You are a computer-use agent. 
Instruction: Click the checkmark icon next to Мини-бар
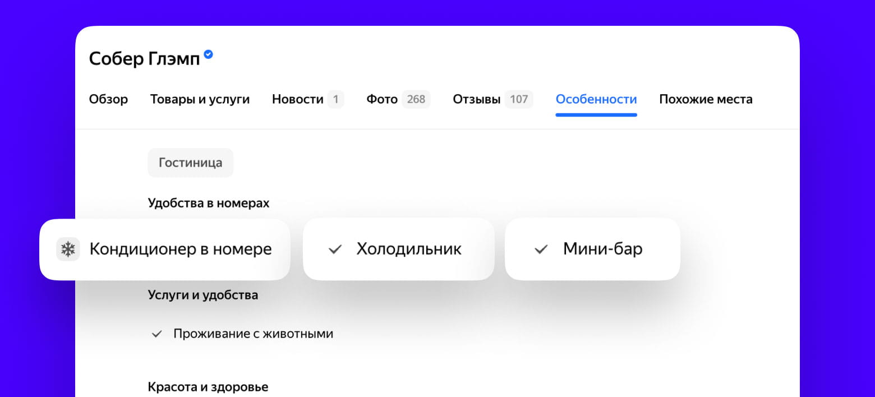tap(541, 250)
